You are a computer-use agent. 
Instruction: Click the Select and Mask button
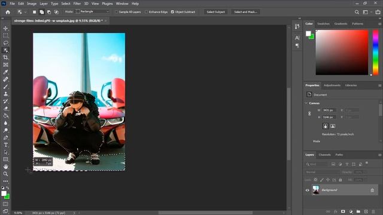click(x=245, y=12)
